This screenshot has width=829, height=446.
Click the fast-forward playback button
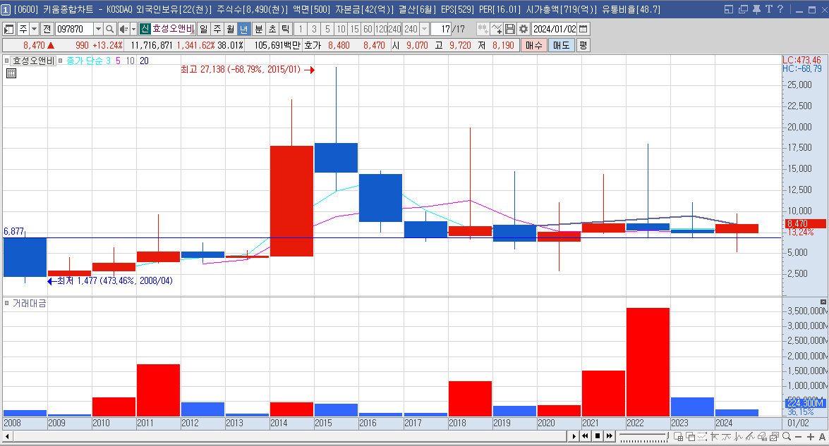tap(610, 437)
